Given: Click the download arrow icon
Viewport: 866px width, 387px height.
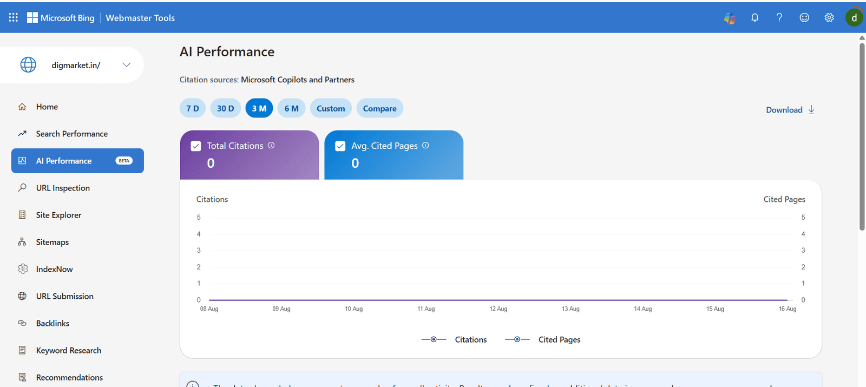Looking at the screenshot, I should click(x=811, y=110).
